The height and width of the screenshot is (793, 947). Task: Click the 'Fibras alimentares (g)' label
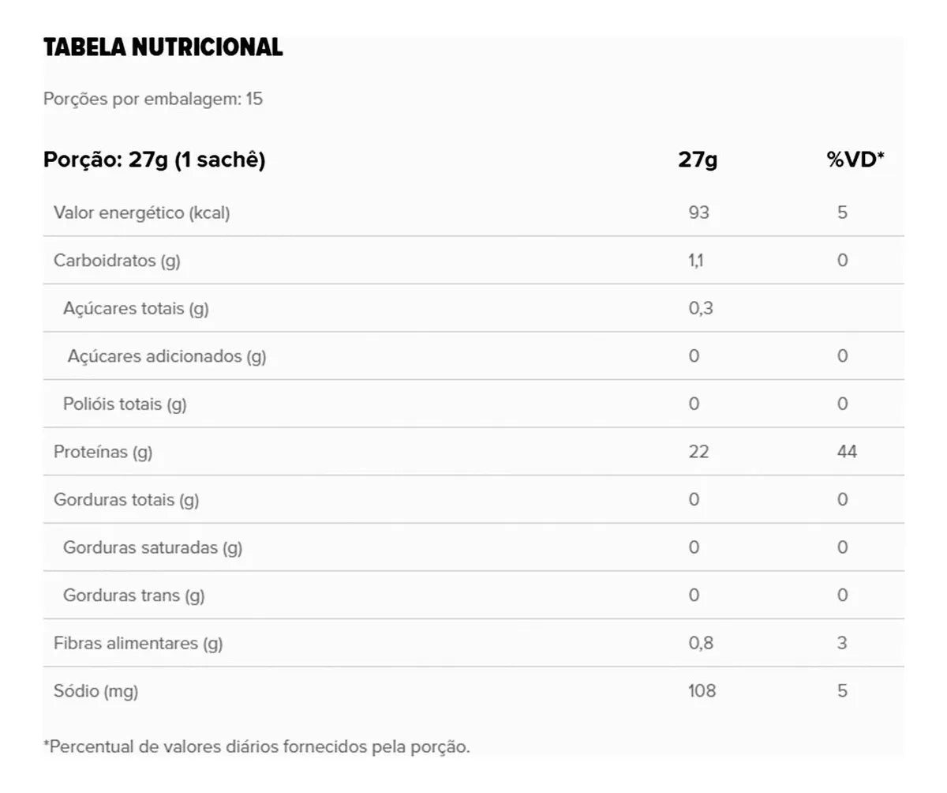(x=138, y=644)
